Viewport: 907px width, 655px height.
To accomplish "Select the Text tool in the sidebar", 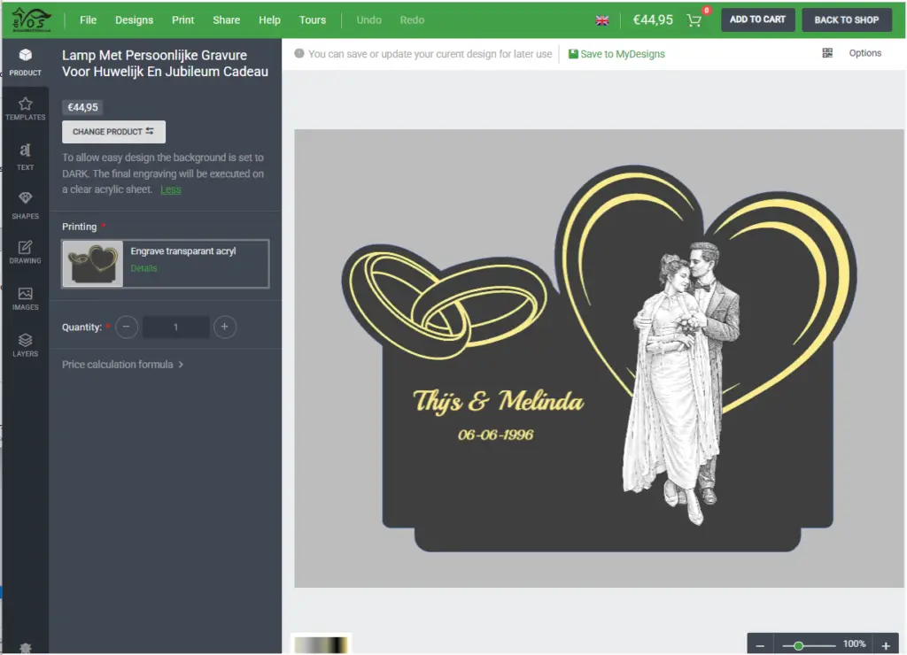I will 25,157.
